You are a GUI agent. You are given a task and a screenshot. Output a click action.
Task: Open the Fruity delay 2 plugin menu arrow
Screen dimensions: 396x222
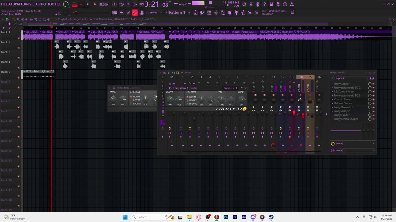tap(166, 88)
